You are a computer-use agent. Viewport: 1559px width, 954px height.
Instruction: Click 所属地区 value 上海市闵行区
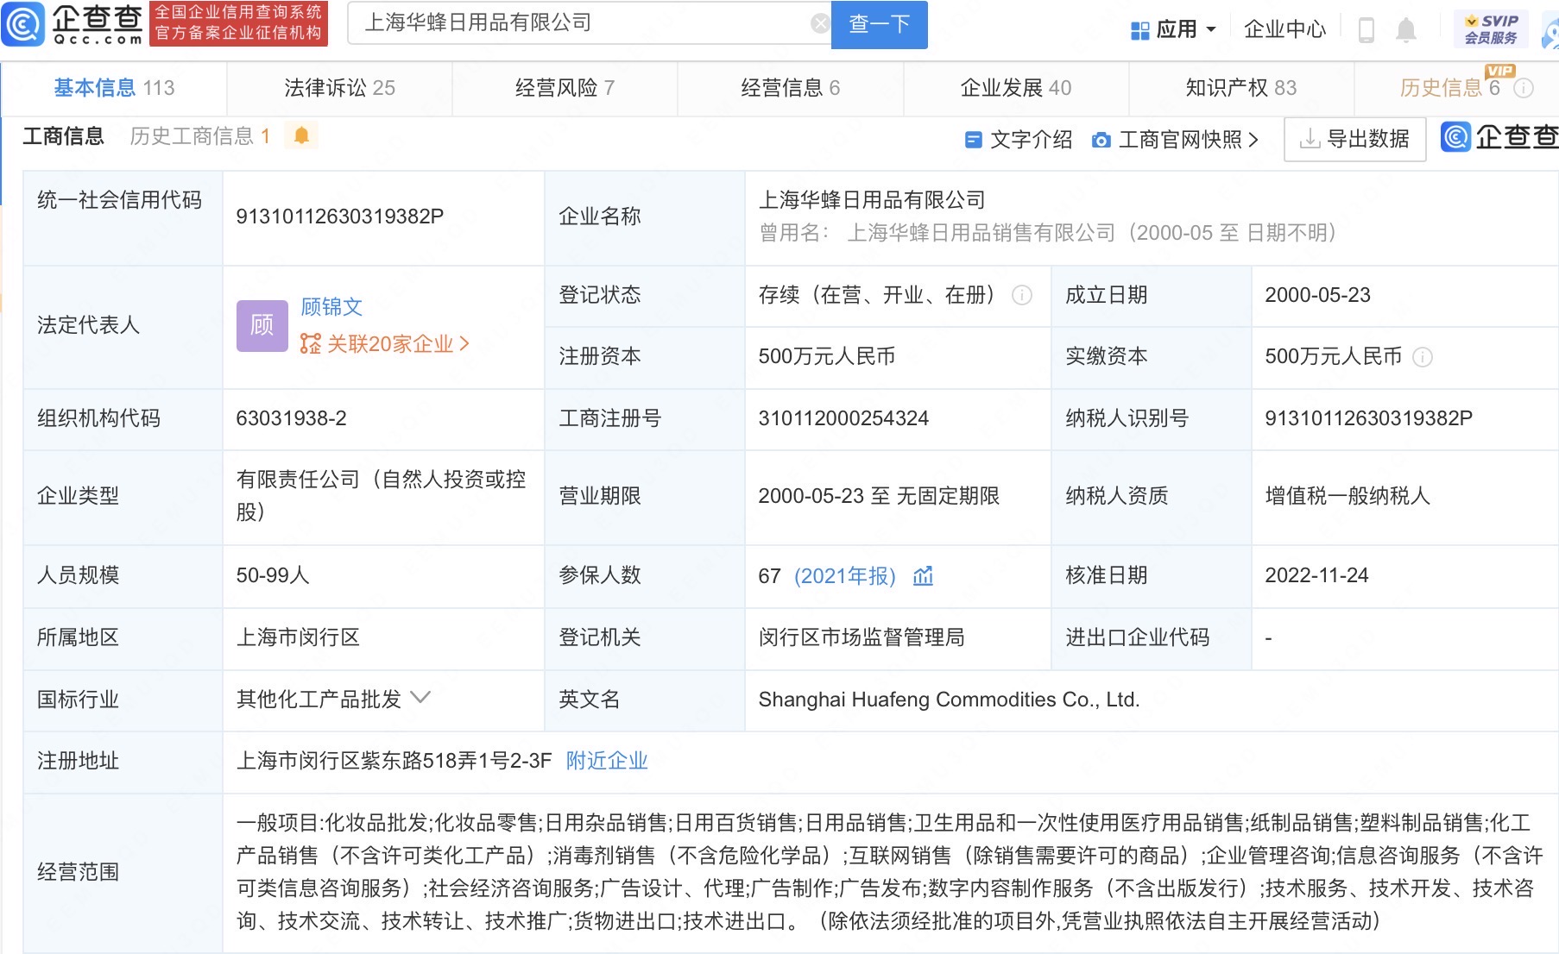tap(298, 637)
